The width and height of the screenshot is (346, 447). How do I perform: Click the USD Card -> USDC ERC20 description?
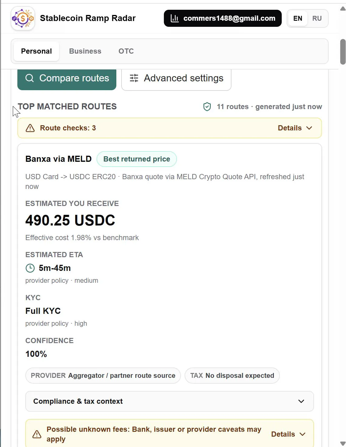tap(165, 182)
